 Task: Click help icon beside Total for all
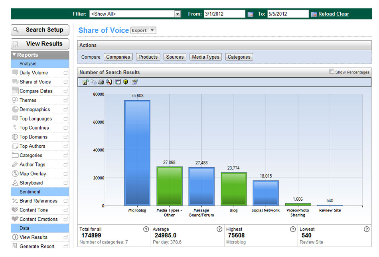(x=146, y=229)
